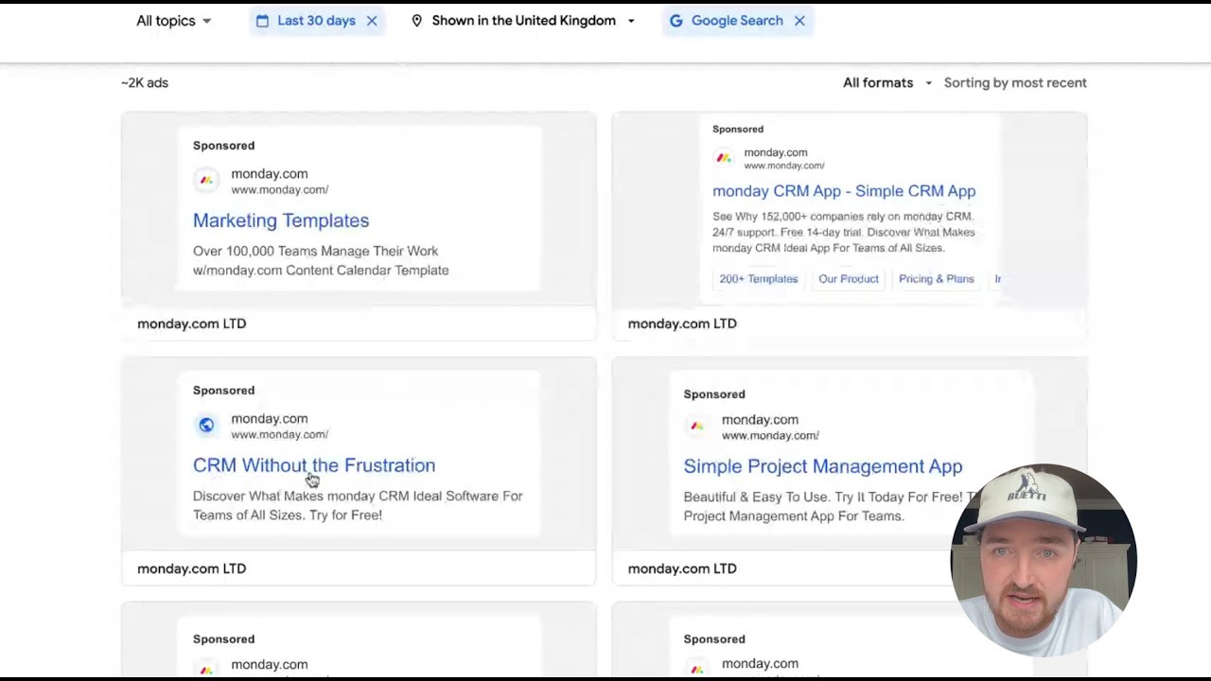Click the monday.com logo in the Marketing Templates ad
The image size is (1211, 681).
[x=206, y=181]
